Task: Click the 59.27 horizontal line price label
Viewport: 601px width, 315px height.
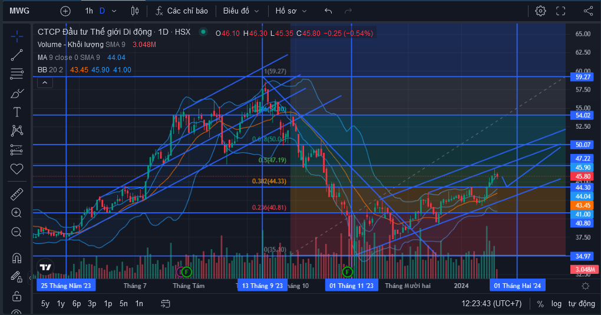Action: pos(583,77)
